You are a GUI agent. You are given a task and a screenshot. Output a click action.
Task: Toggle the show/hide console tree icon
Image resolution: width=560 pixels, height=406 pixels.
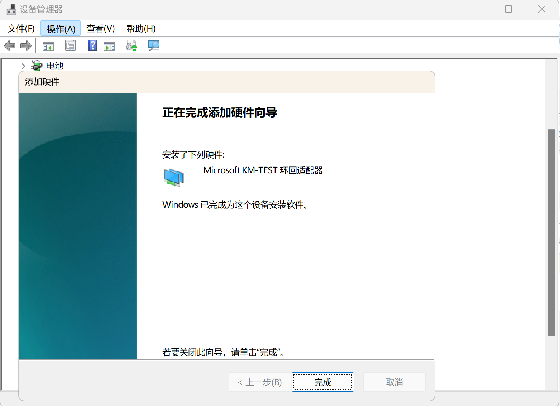click(48, 46)
